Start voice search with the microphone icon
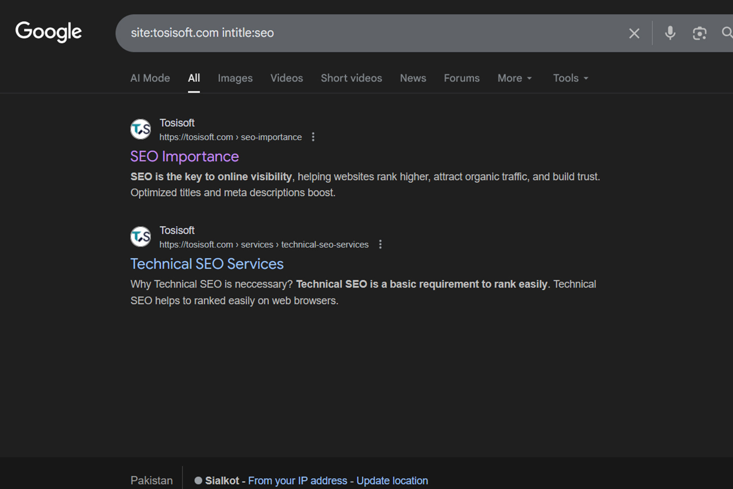 (670, 33)
